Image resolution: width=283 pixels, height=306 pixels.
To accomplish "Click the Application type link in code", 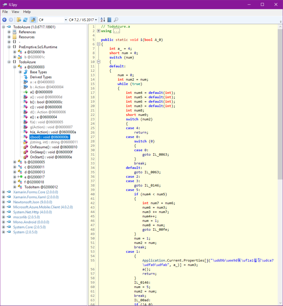I will coord(154,260).
